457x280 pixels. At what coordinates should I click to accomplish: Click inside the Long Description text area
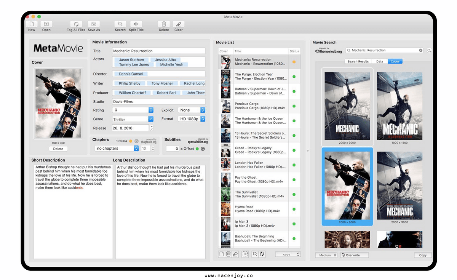pyautogui.click(x=160, y=212)
